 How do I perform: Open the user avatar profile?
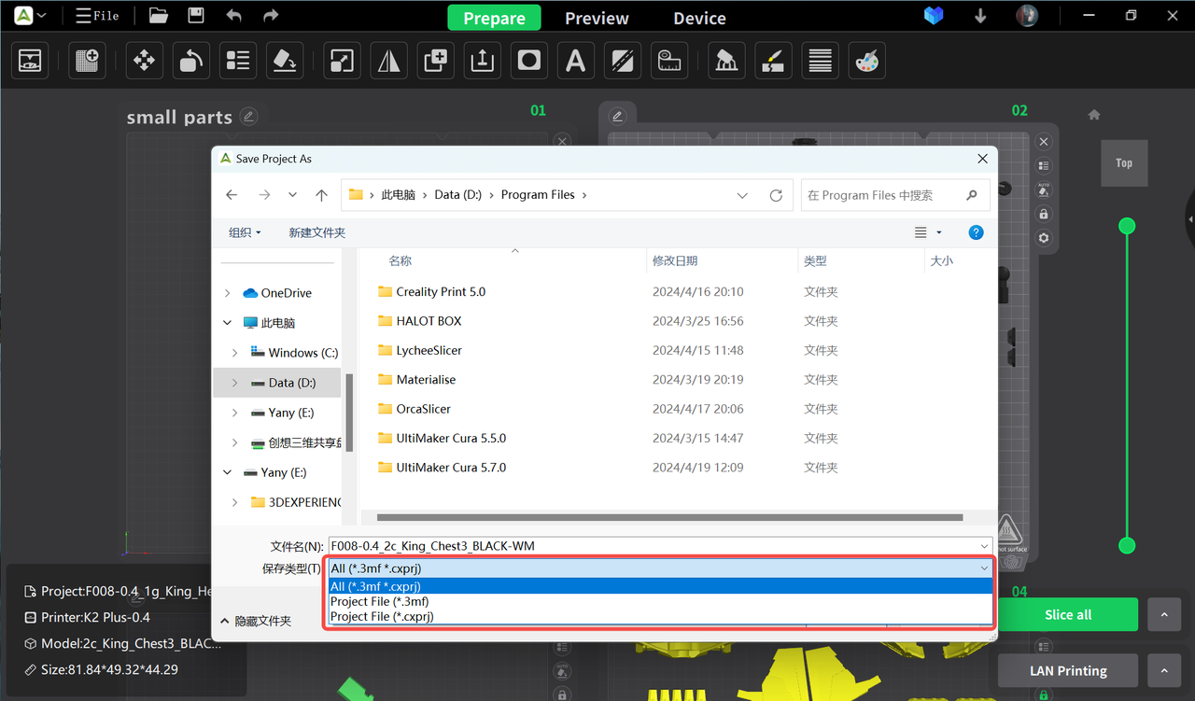pyautogui.click(x=1027, y=16)
